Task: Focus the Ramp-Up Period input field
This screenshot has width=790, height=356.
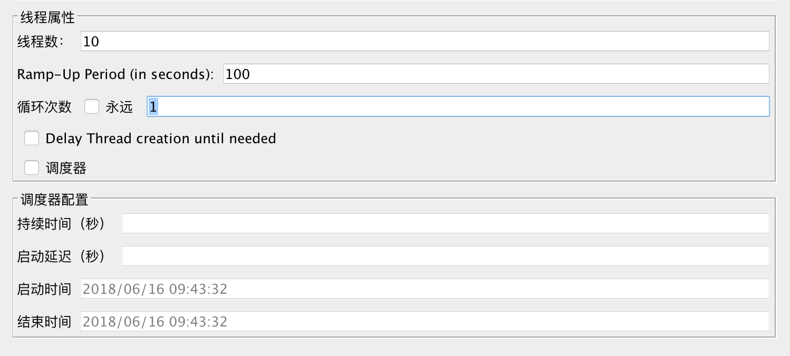Action: [x=496, y=74]
